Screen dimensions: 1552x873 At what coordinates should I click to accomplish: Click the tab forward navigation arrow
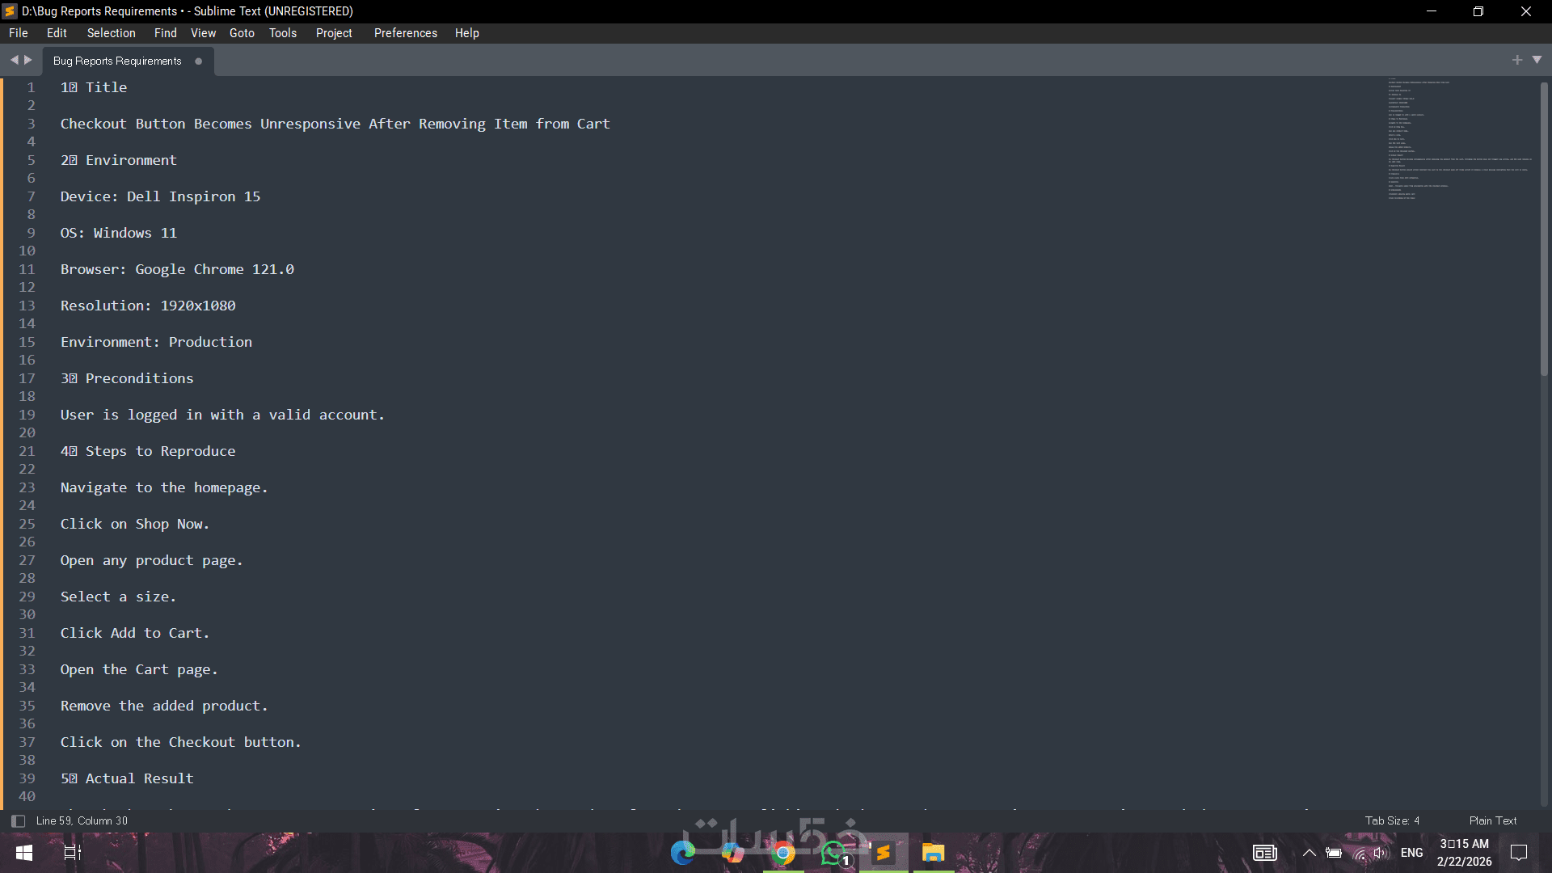28,60
